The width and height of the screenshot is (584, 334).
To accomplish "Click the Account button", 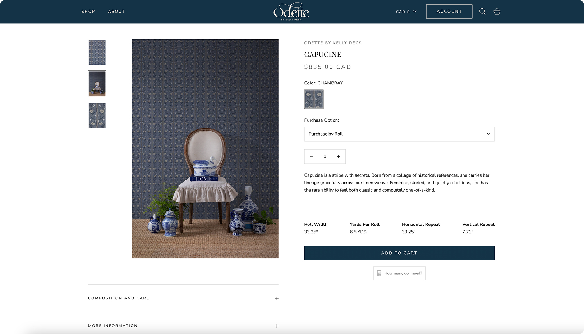I will (x=449, y=12).
